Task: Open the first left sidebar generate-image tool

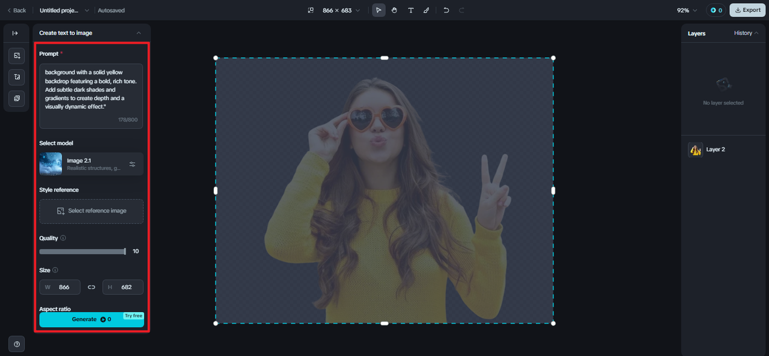Action: coord(17,56)
